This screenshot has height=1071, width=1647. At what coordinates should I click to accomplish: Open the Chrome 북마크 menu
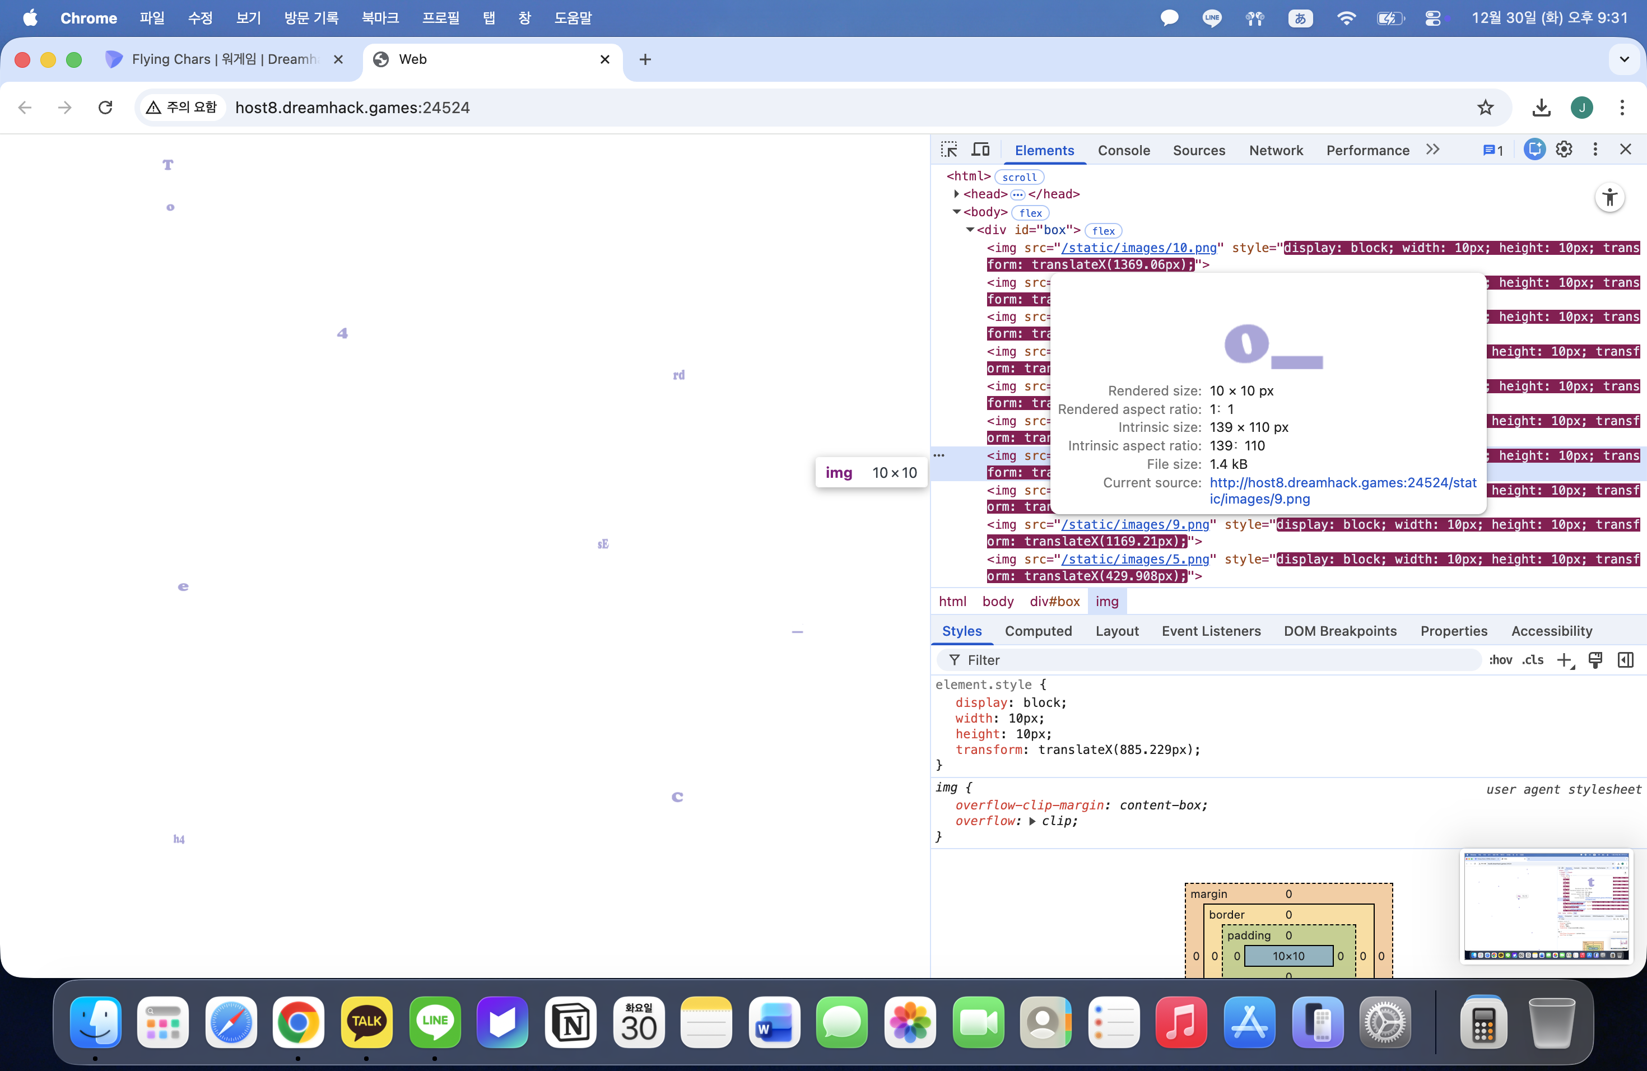click(380, 18)
